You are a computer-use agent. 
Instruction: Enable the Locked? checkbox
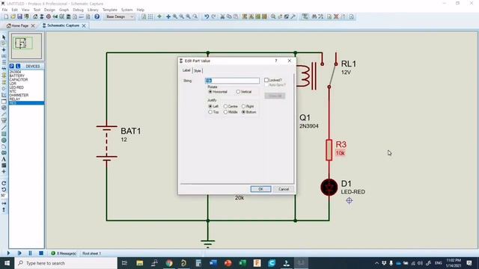tap(266, 80)
